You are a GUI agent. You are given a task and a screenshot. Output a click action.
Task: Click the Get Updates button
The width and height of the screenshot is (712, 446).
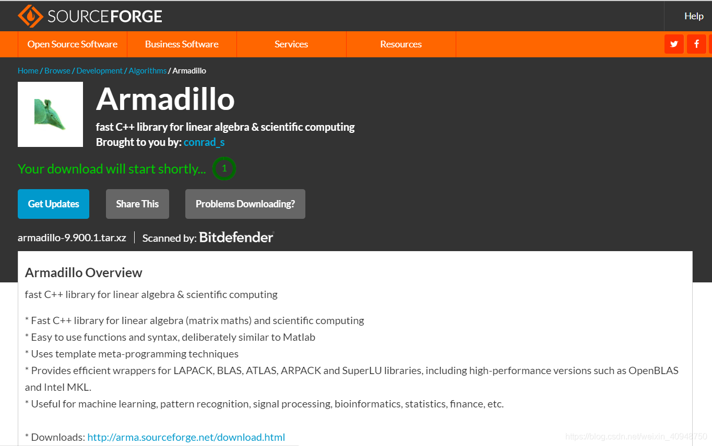(x=53, y=204)
